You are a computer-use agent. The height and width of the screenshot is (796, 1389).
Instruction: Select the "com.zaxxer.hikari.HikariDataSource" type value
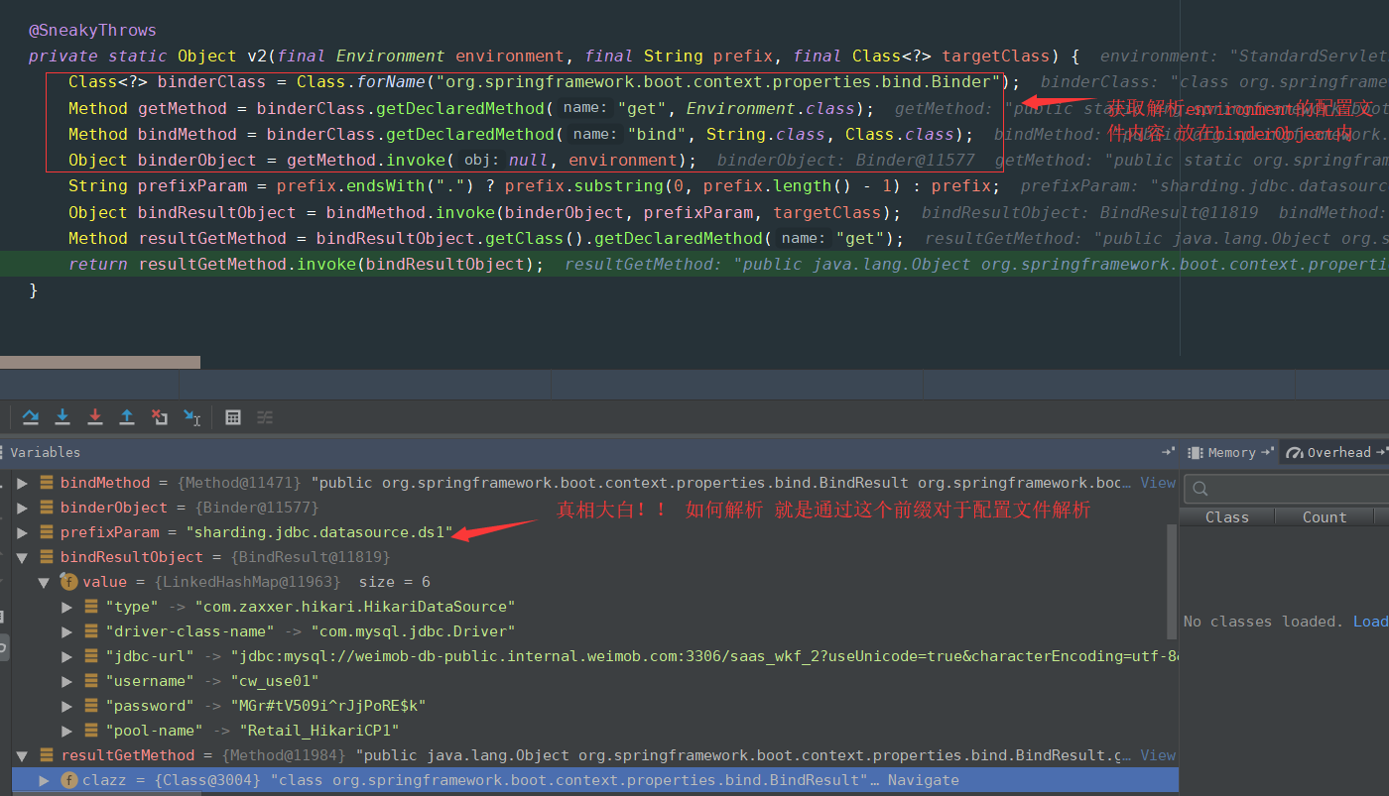click(x=354, y=607)
